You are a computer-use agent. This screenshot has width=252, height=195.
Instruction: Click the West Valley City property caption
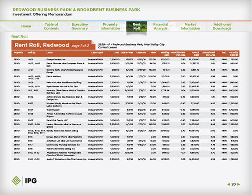[x=131, y=45]
